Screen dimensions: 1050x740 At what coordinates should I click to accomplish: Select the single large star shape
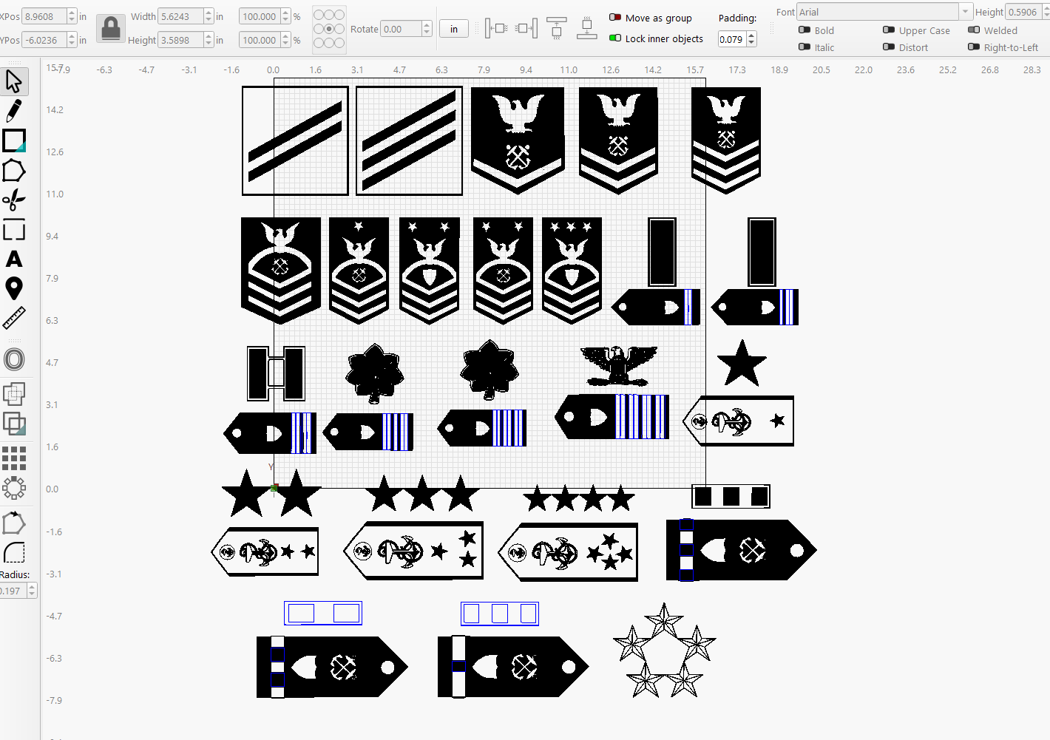(742, 364)
